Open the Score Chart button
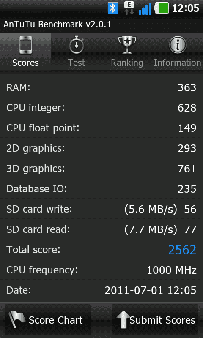Screen dimensions: 203x338 [48, 320]
